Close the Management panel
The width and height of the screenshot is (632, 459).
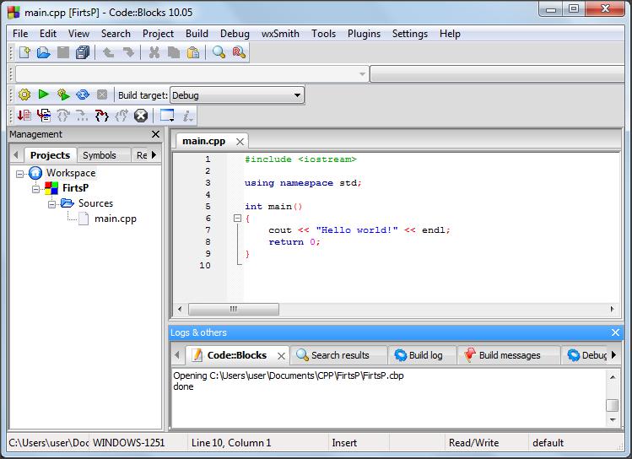coord(155,134)
